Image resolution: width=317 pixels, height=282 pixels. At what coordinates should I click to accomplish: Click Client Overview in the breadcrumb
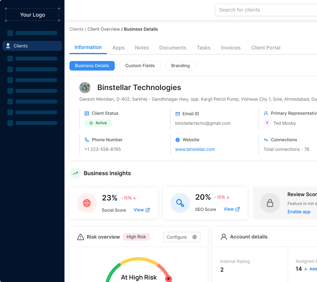104,29
